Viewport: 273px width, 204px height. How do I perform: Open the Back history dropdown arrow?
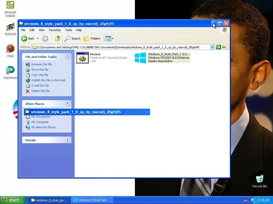pos(38,39)
